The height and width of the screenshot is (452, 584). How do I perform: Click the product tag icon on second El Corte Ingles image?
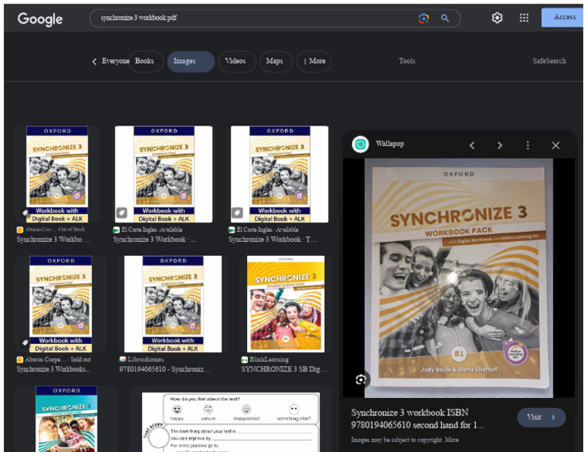click(x=237, y=213)
